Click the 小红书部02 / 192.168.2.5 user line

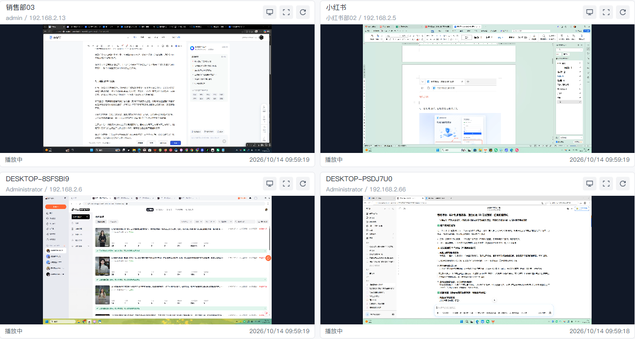coord(361,18)
